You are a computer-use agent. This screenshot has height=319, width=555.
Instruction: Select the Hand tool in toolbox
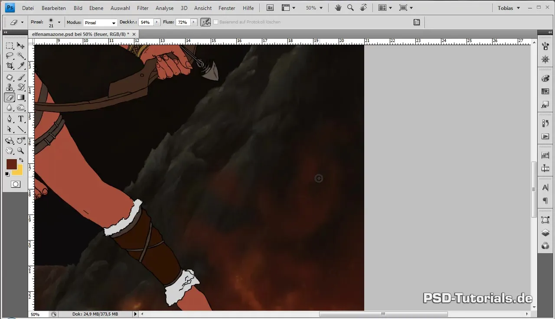[10, 150]
